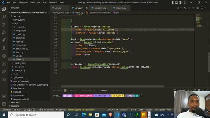210x118 pixels.
Task: Open the Go menu
Action: pos(39,3)
